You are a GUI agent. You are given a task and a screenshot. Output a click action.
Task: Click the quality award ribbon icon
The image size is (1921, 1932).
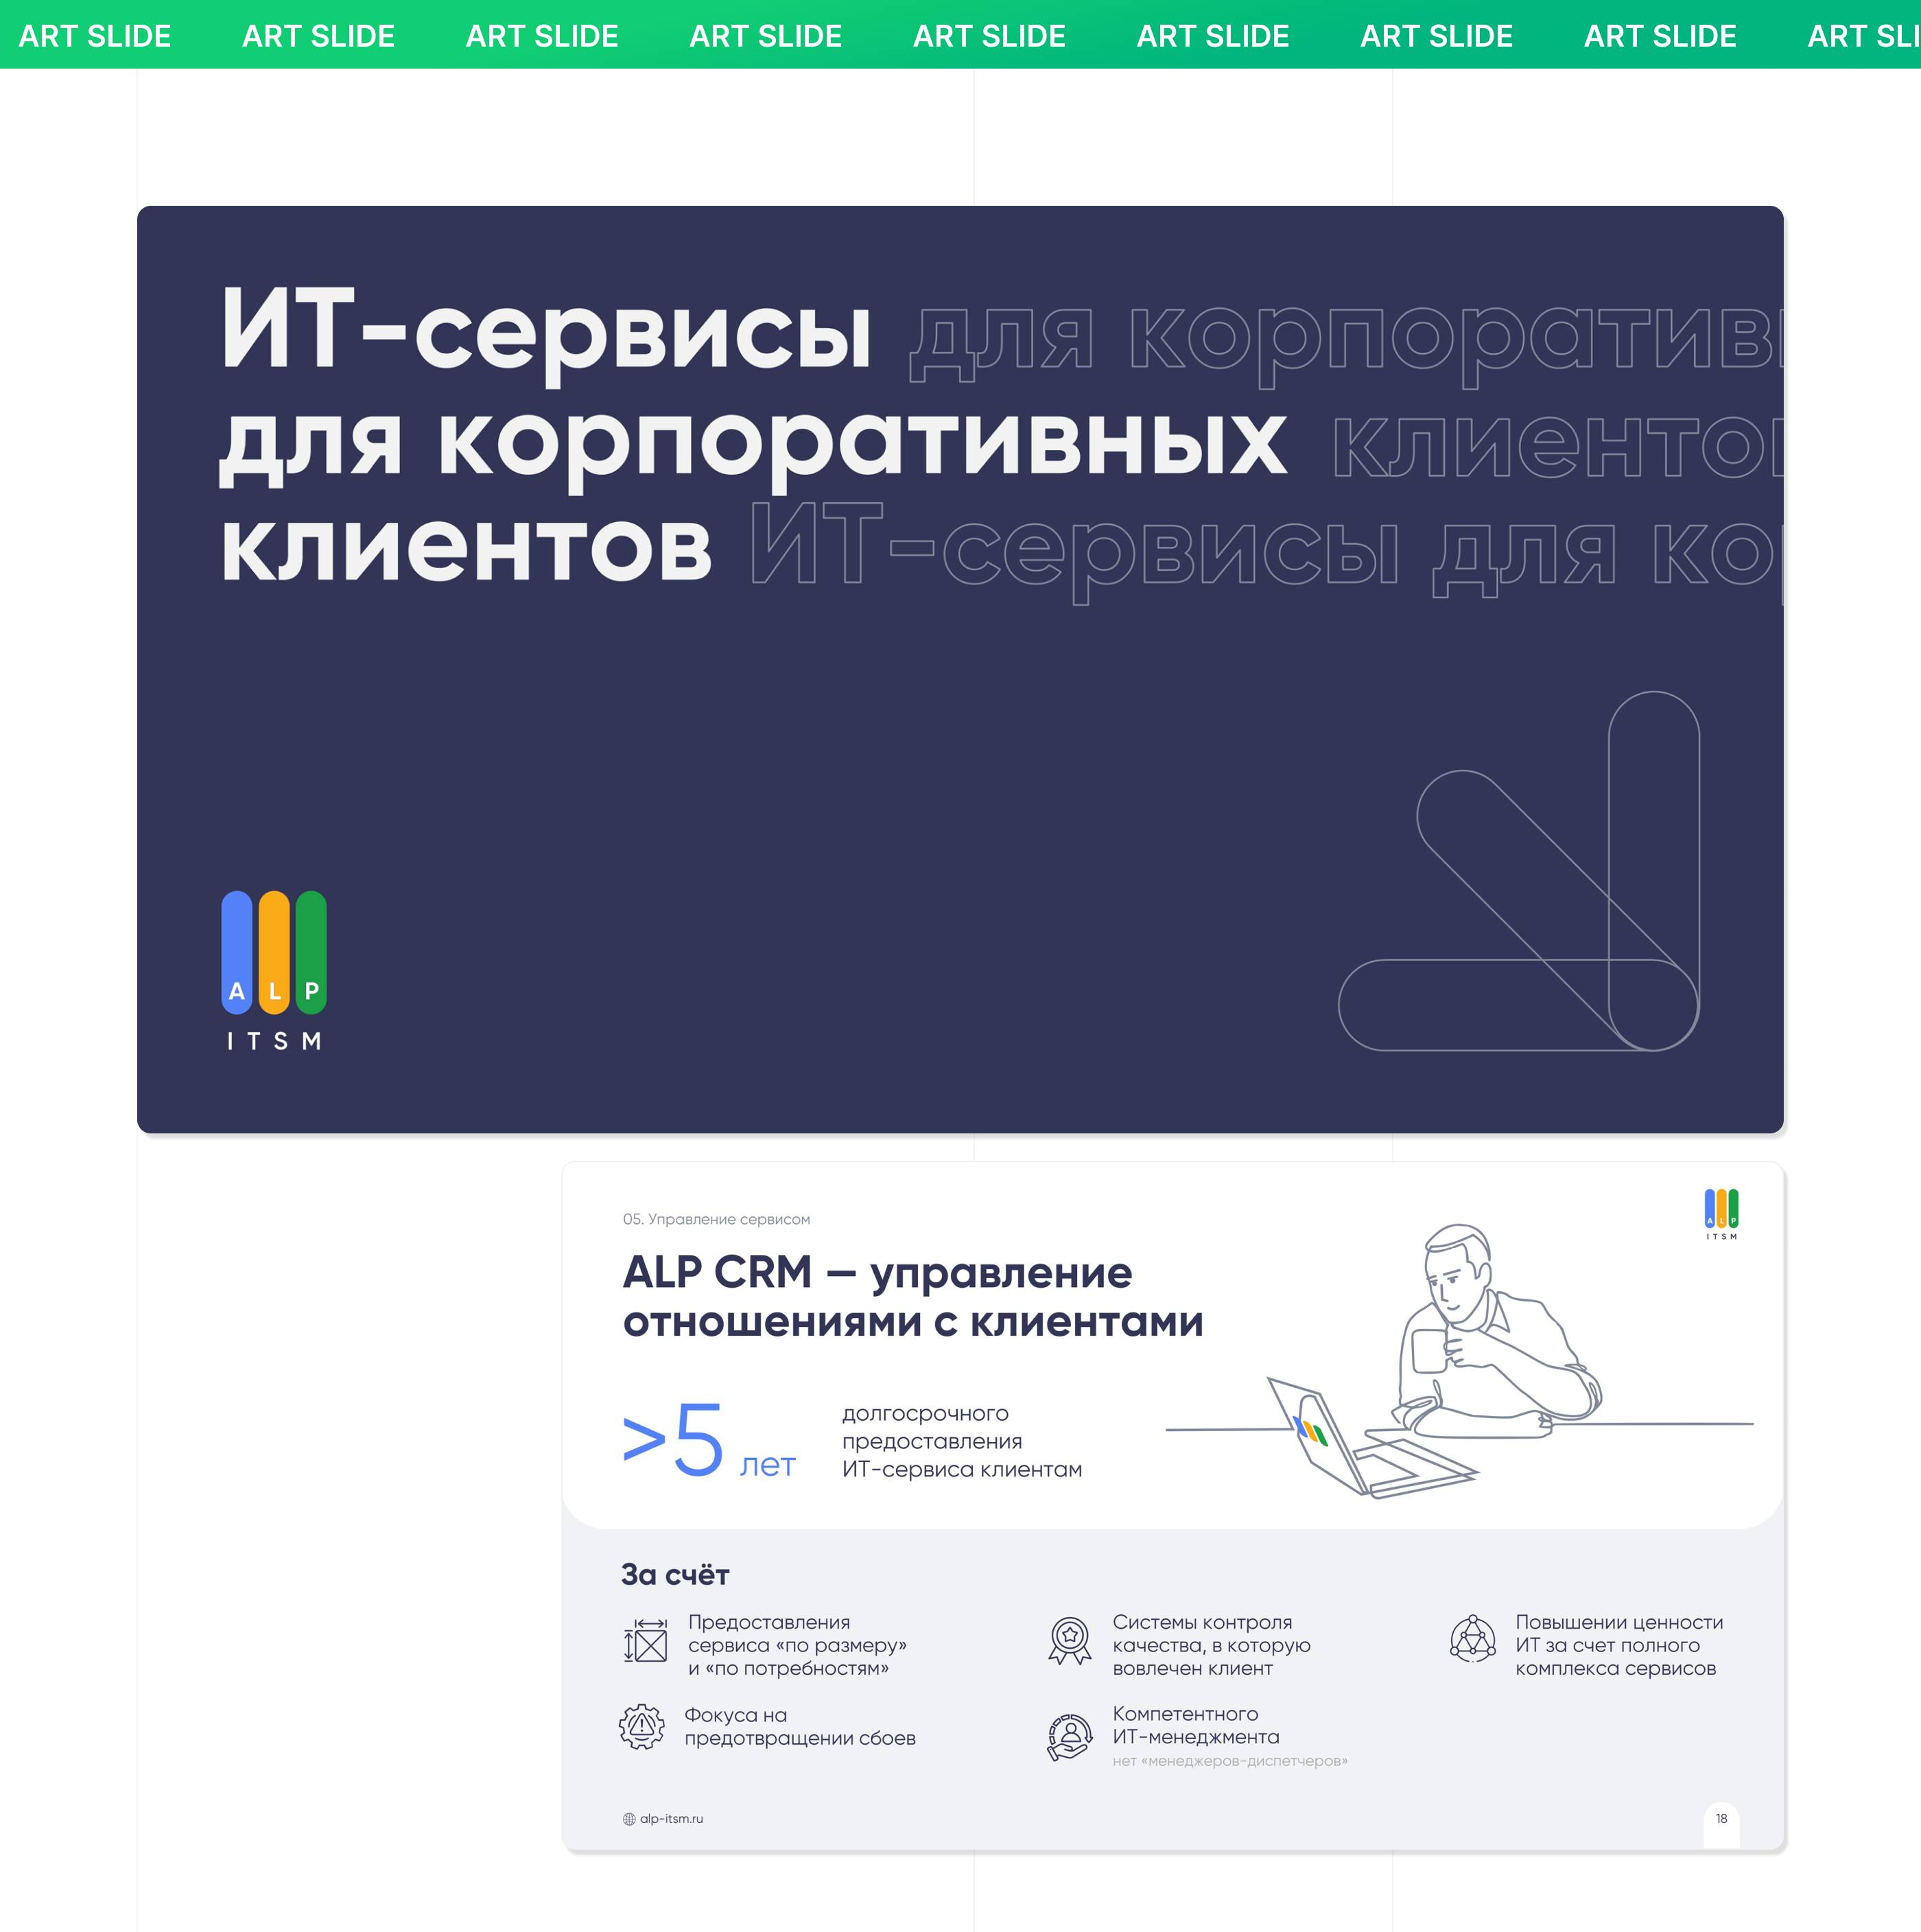pyautogui.click(x=1069, y=1641)
